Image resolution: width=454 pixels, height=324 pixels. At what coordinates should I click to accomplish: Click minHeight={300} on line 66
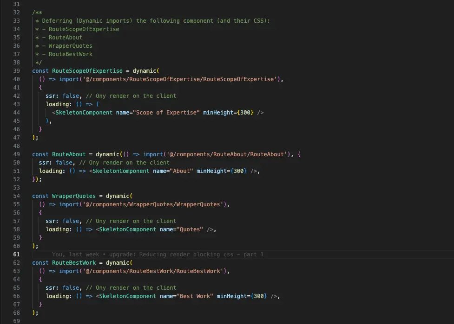242,296
